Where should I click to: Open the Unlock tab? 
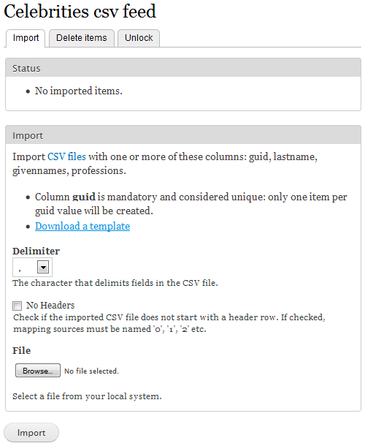139,38
